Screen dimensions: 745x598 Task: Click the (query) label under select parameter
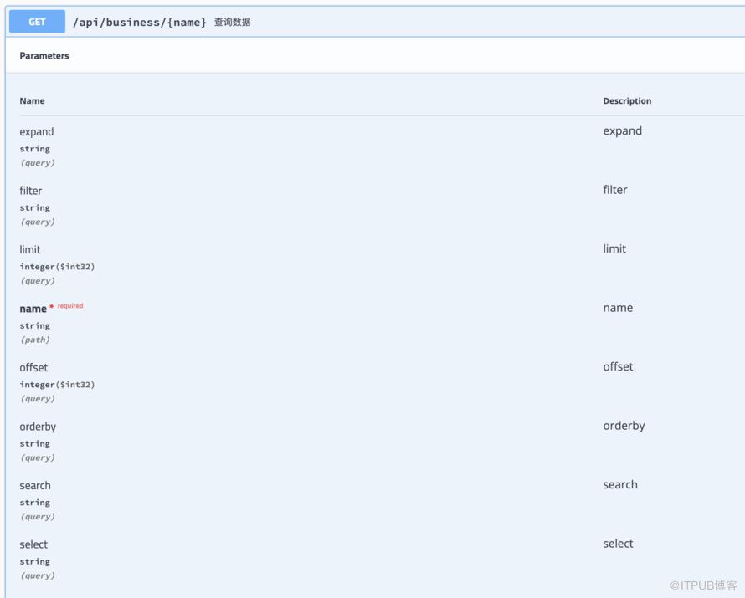(x=38, y=575)
